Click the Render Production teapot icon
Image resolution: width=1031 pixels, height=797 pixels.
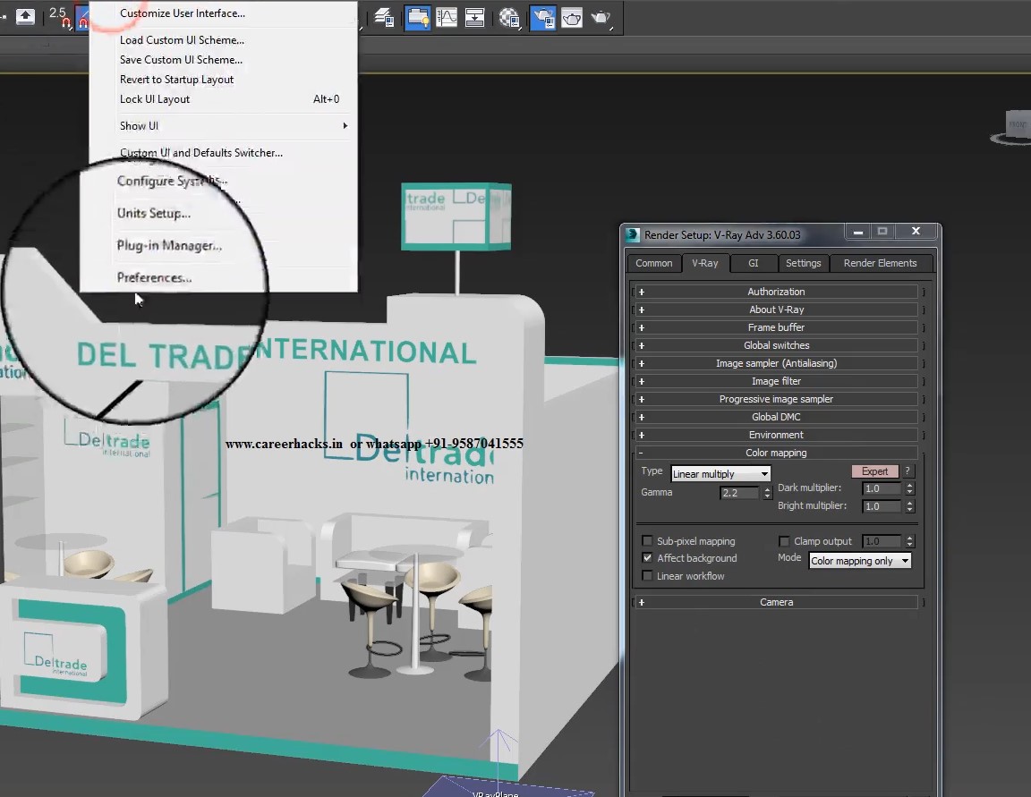click(599, 18)
